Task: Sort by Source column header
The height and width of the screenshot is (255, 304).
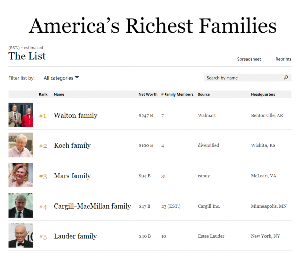Action: [x=204, y=94]
